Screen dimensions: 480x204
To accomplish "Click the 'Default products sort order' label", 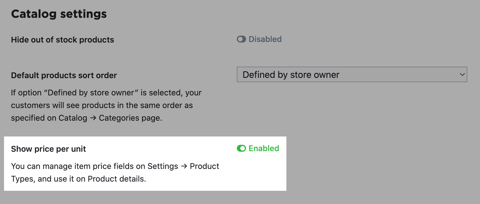I will pyautogui.click(x=64, y=75).
